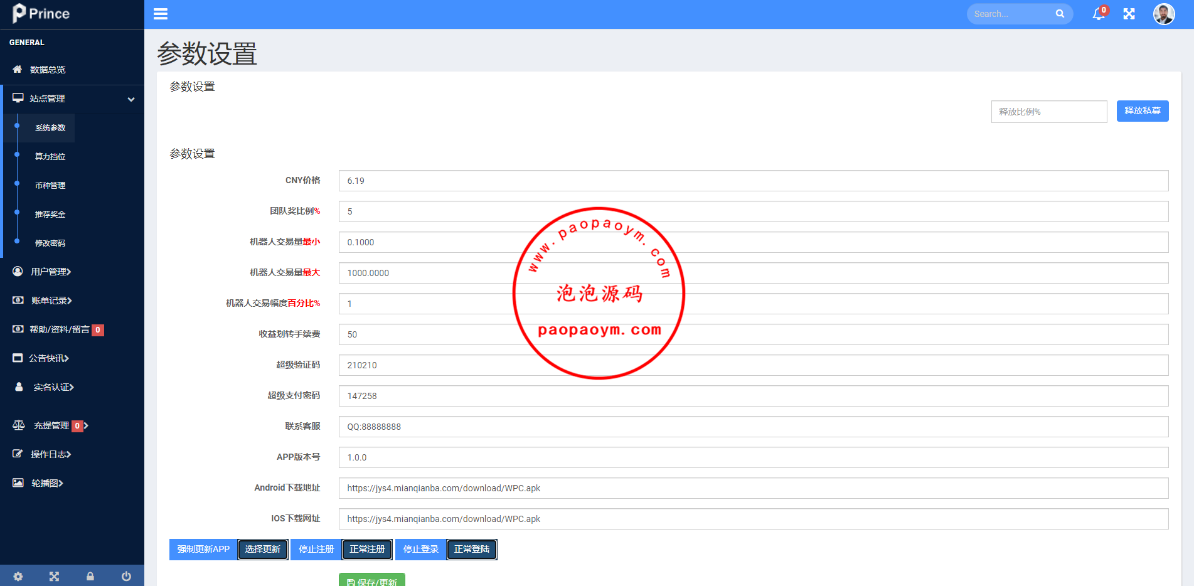1194x586 pixels.
Task: Click the 释放比例% input field
Action: [x=1048, y=112]
